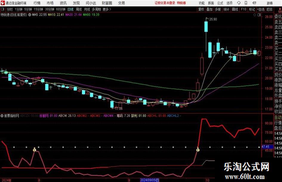Open the 财富圈 menu
This screenshot has width=282, height=182.
107,3
